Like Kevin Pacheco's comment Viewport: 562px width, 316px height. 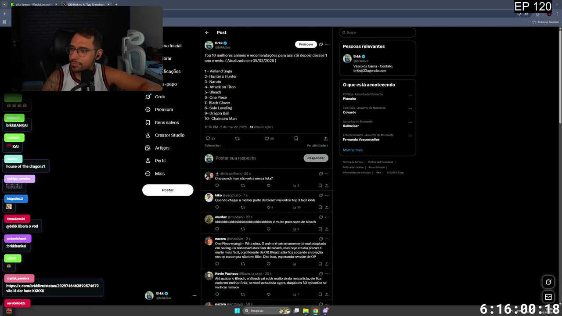(269, 294)
